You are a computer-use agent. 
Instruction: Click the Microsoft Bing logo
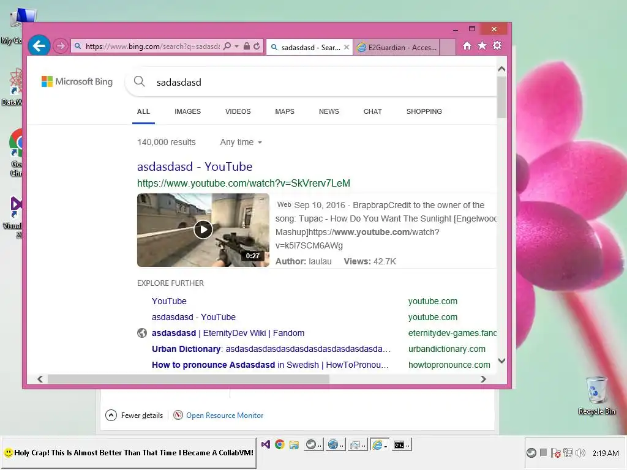[77, 81]
